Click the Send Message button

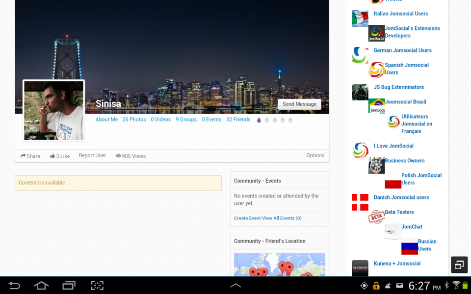click(x=299, y=104)
